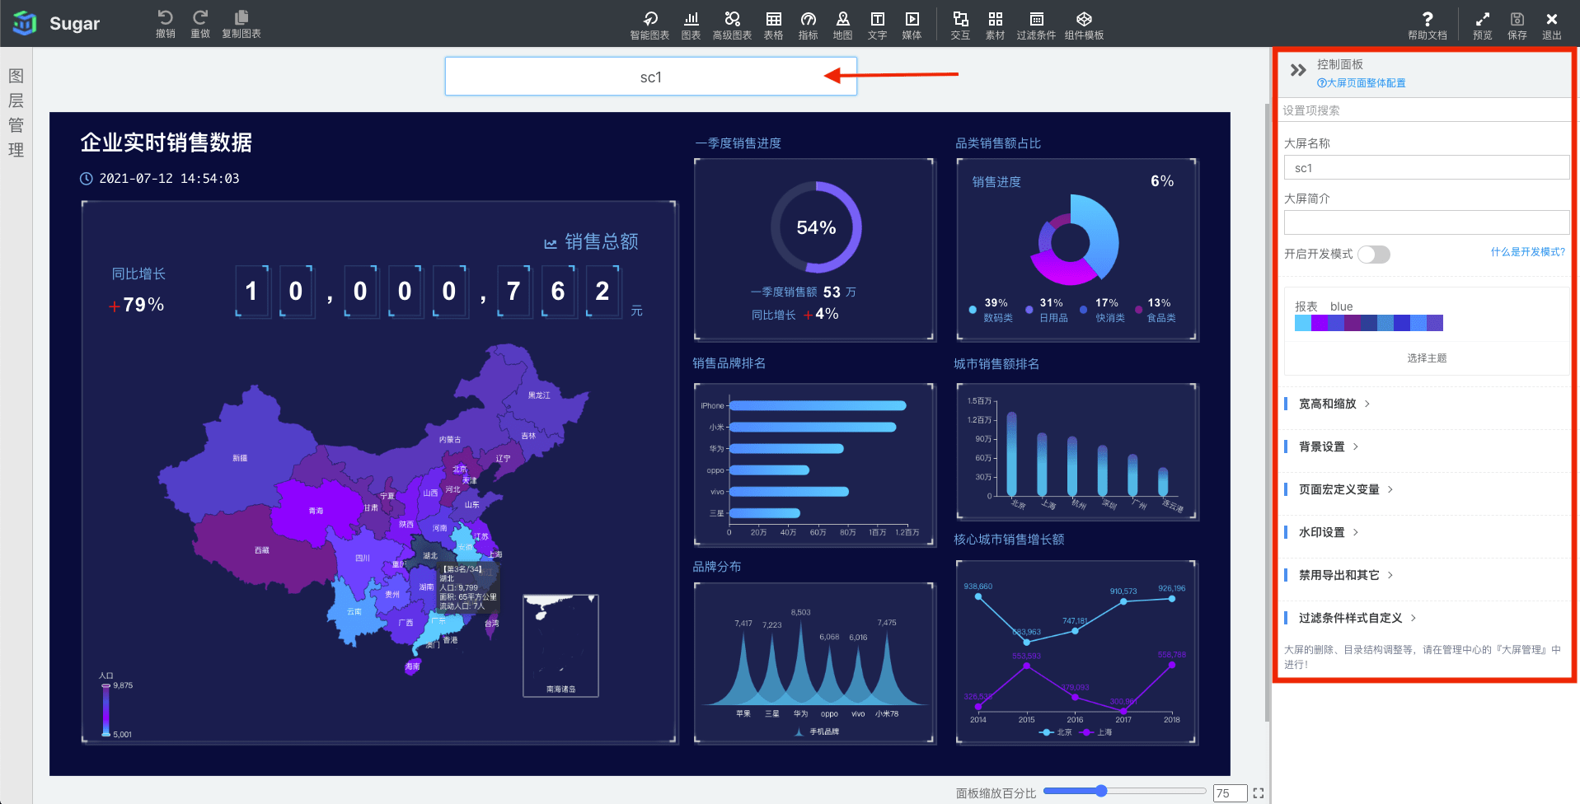Click the panel zoom percentage slider
Viewport: 1580px width, 804px height.
tap(1101, 791)
